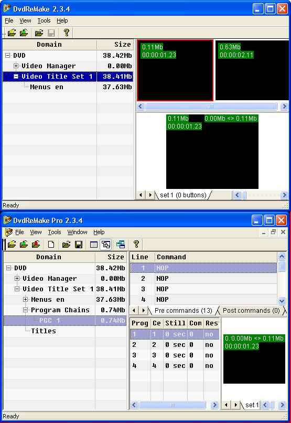The width and height of the screenshot is (291, 423).
Task: Minimize the inner document window in DvdReMake Pro
Action: point(264,232)
